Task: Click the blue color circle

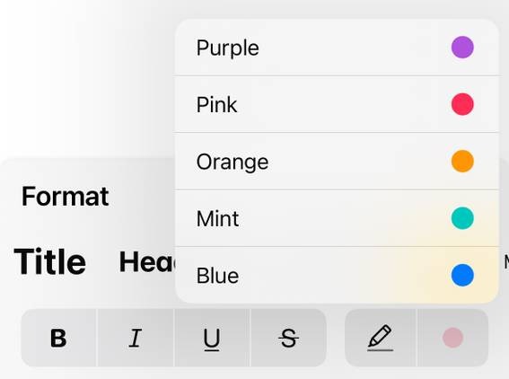Action: pyautogui.click(x=462, y=275)
